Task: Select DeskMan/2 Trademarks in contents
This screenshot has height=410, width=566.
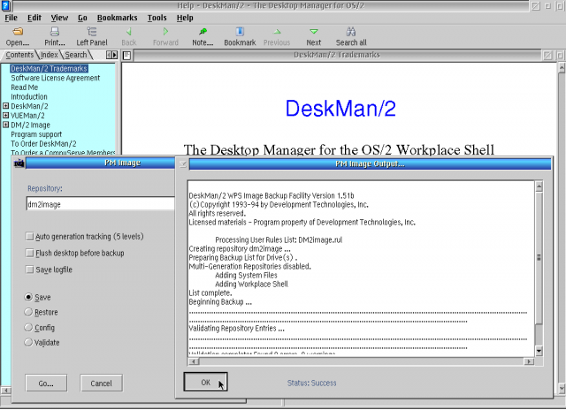Action: point(49,69)
